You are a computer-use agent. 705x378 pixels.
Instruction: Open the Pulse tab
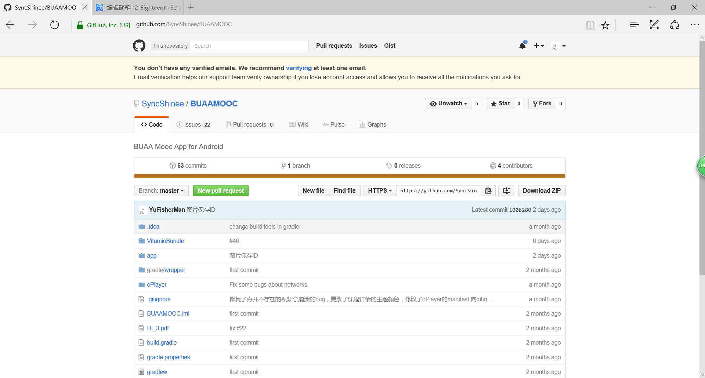pyautogui.click(x=333, y=125)
